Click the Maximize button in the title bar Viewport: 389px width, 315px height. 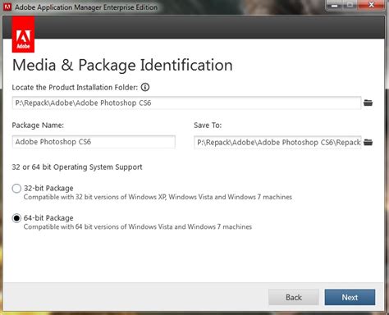coord(350,5)
